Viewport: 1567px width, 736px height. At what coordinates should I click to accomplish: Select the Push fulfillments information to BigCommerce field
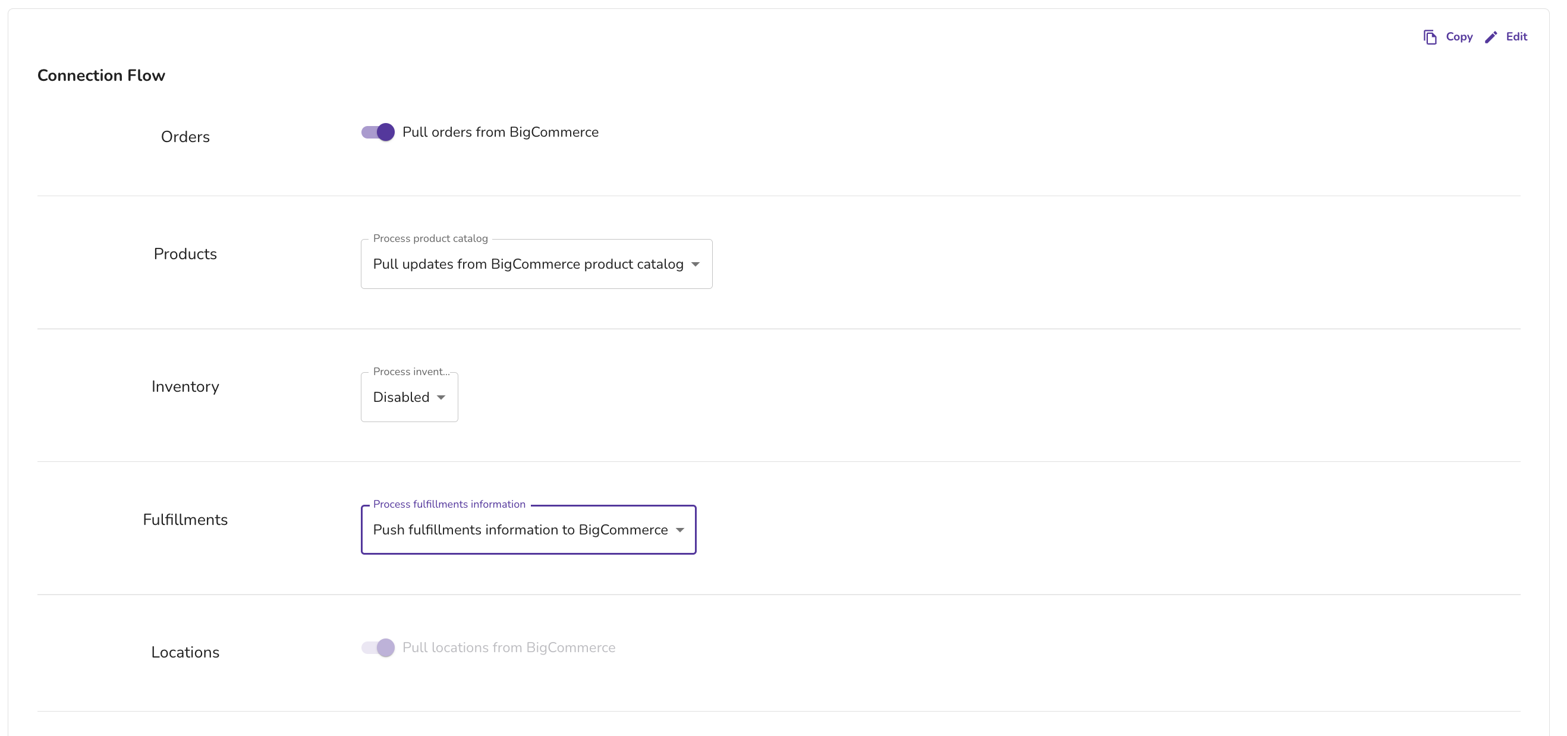click(x=528, y=530)
